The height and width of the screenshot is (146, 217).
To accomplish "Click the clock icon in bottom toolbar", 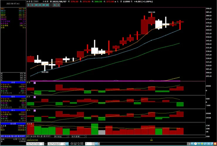I will [195, 144].
